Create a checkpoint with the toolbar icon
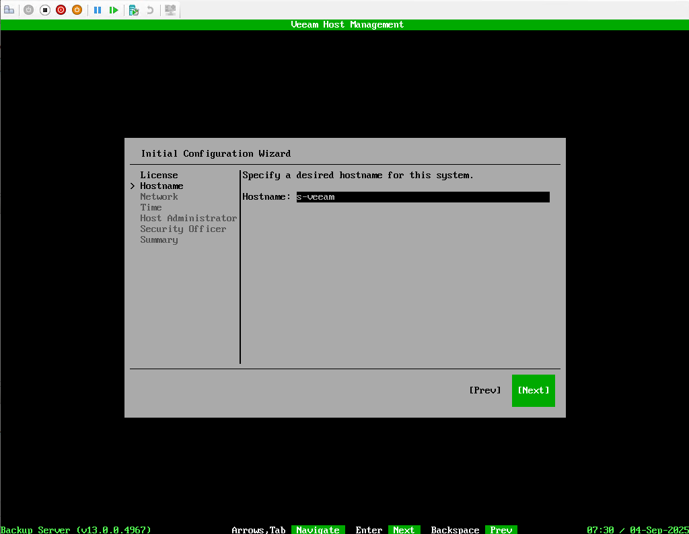Viewport: 689px width, 534px height. coord(134,10)
